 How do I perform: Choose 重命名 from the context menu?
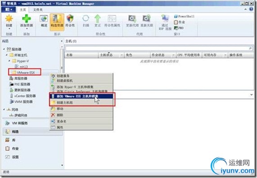[x=81, y=121]
